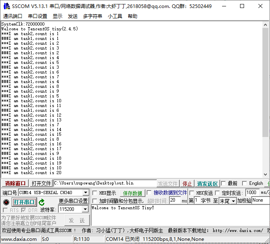Click the 第 start byte field showing 1
Image resolution: width=270 pixels, height=244 pixels.
pos(197,200)
